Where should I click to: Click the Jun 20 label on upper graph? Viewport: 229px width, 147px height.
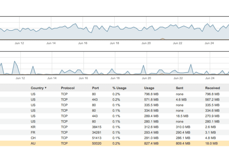click(x=146, y=43)
